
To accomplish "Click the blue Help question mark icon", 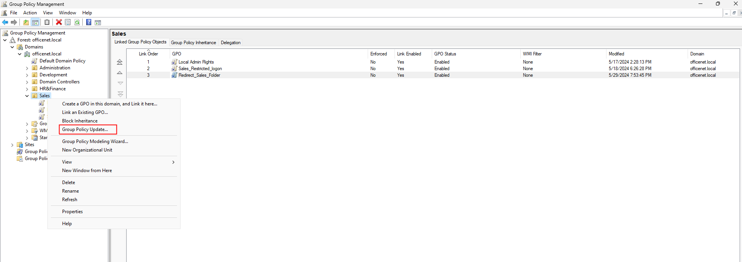I will [x=89, y=22].
